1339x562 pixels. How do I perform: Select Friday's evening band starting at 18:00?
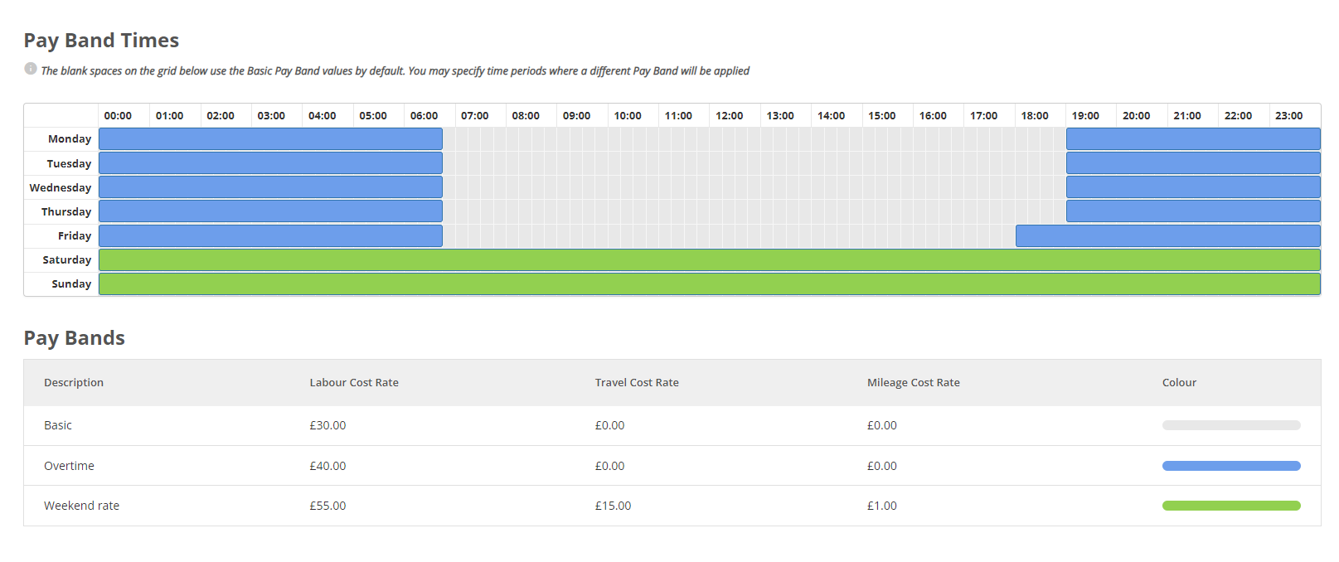[1168, 236]
